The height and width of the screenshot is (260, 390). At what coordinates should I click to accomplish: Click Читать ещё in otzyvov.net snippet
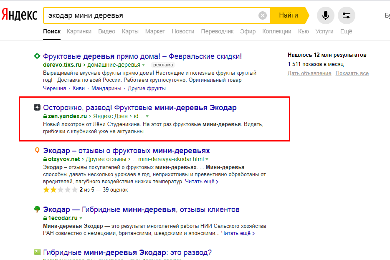point(202,182)
